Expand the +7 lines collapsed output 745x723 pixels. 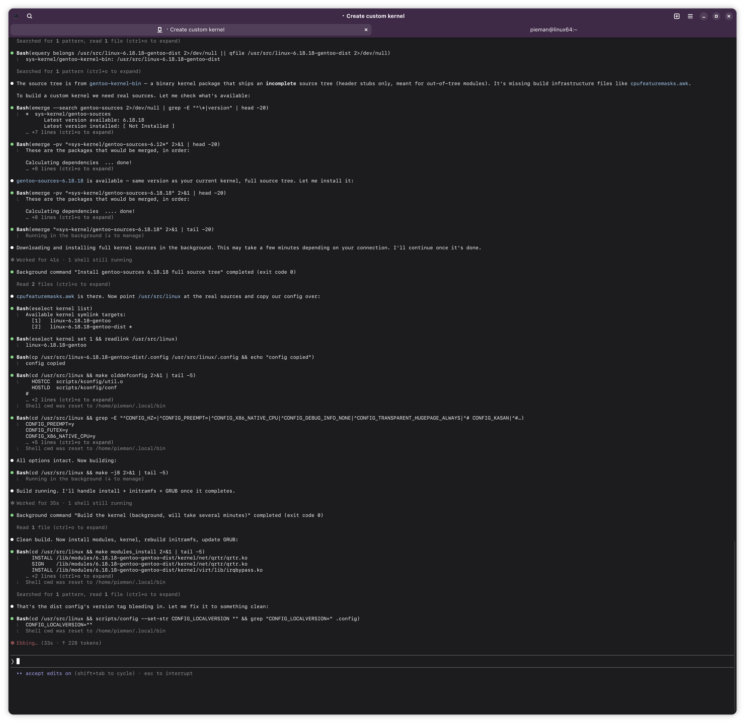click(70, 132)
